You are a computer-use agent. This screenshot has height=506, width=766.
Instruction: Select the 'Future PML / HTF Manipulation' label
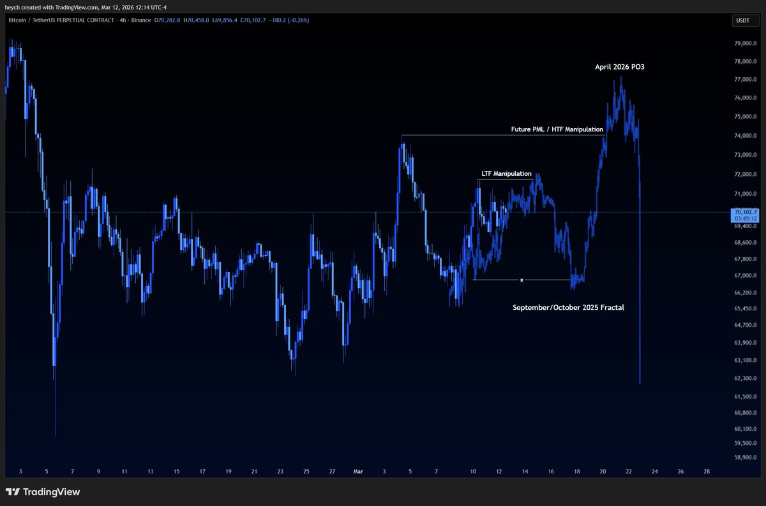click(x=557, y=129)
